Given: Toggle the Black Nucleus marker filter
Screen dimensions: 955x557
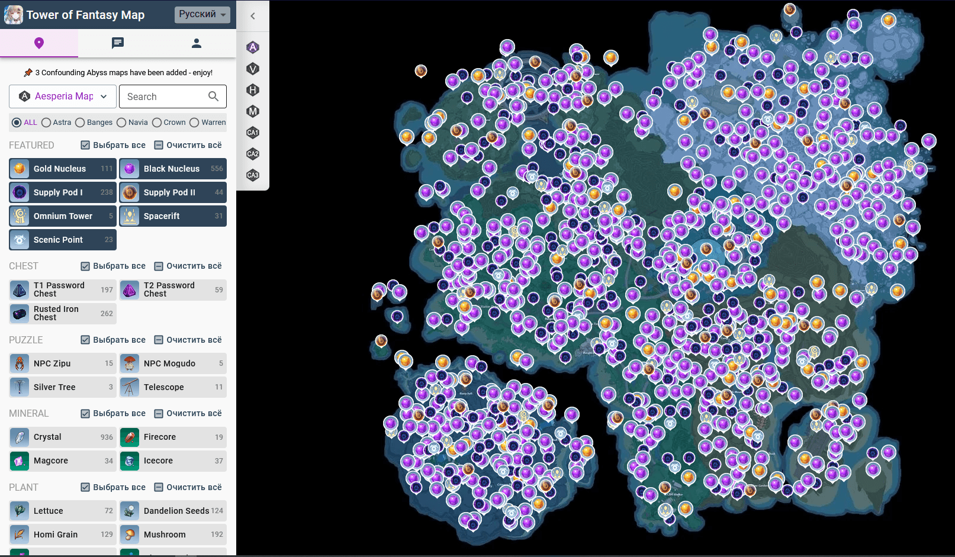Looking at the screenshot, I should [x=173, y=169].
